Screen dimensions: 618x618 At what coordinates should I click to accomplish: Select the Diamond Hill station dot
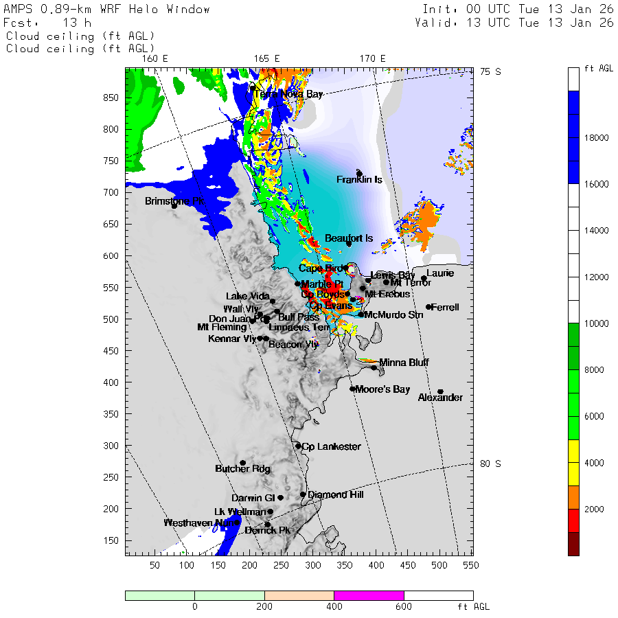coord(303,494)
